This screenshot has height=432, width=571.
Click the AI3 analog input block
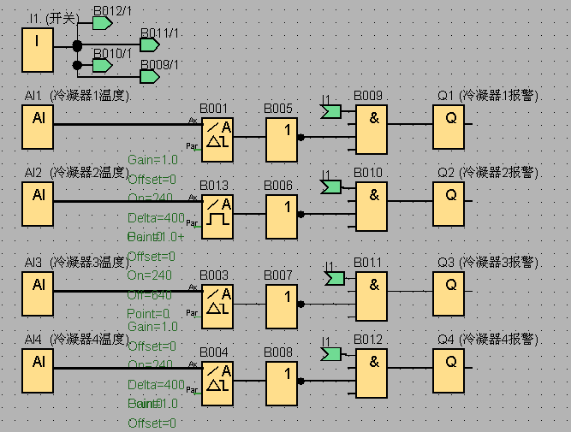[x=38, y=293]
